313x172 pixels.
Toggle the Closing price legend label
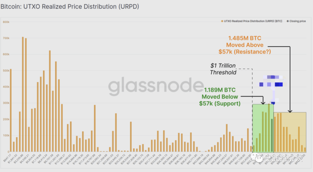[x=298, y=21]
